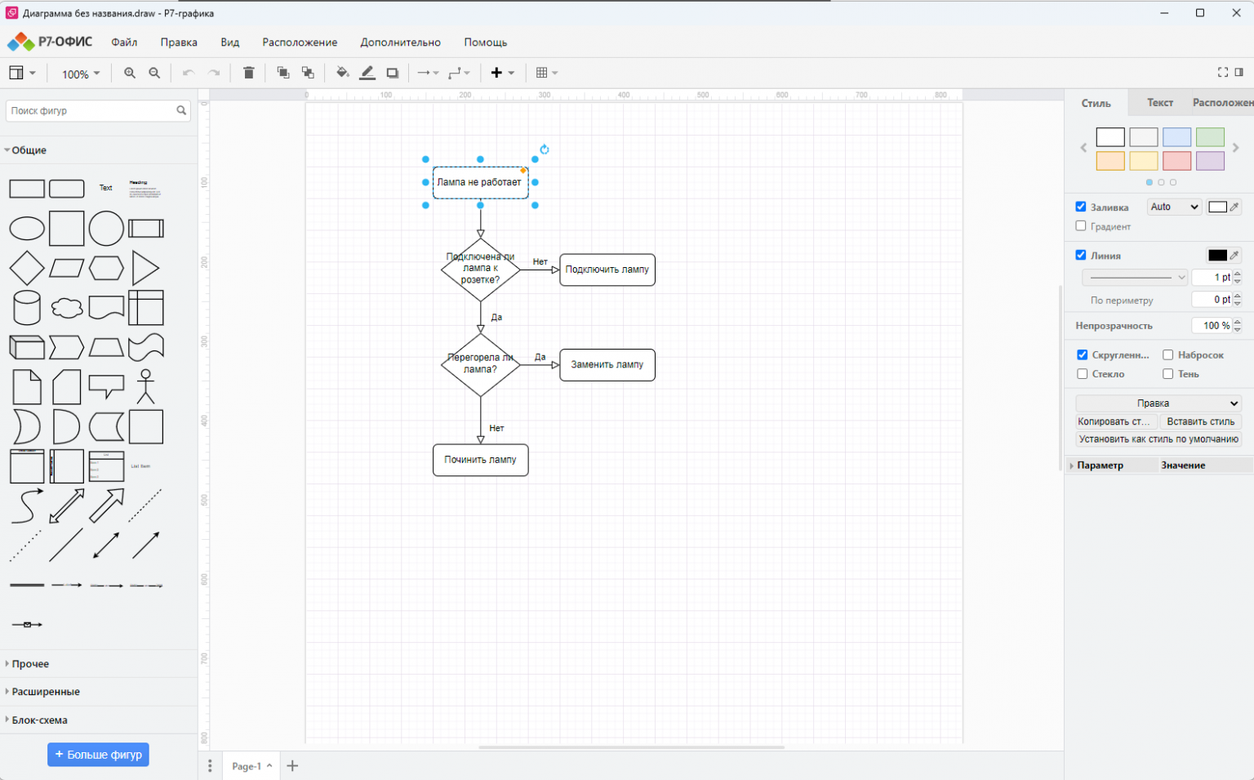Open the Расположение menu
This screenshot has width=1254, height=780.
300,42
